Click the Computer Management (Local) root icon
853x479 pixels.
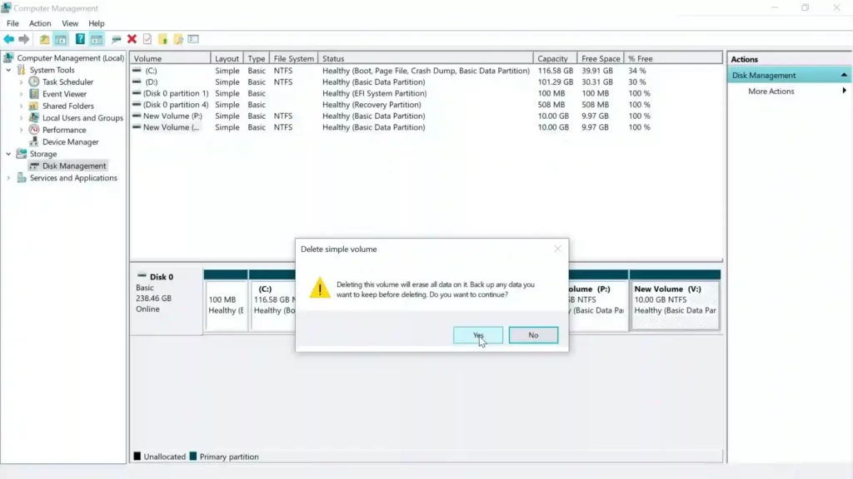click(x=8, y=57)
